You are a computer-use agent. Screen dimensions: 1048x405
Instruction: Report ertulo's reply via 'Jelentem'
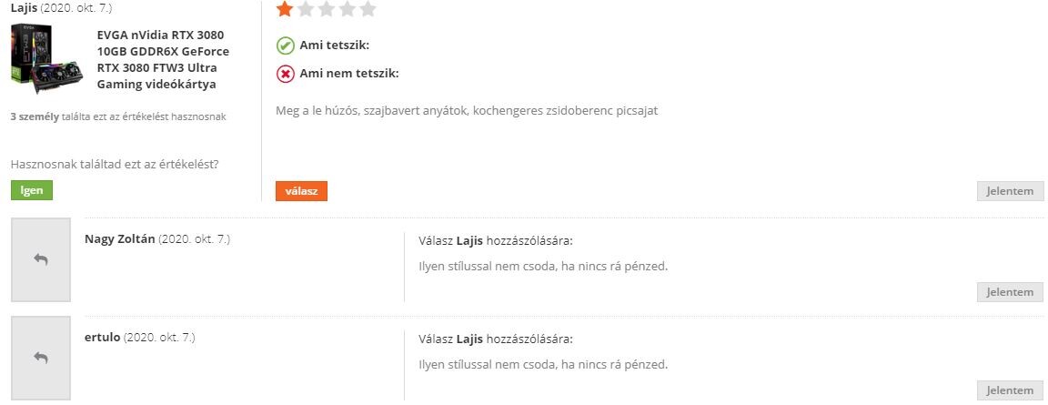tap(1010, 390)
